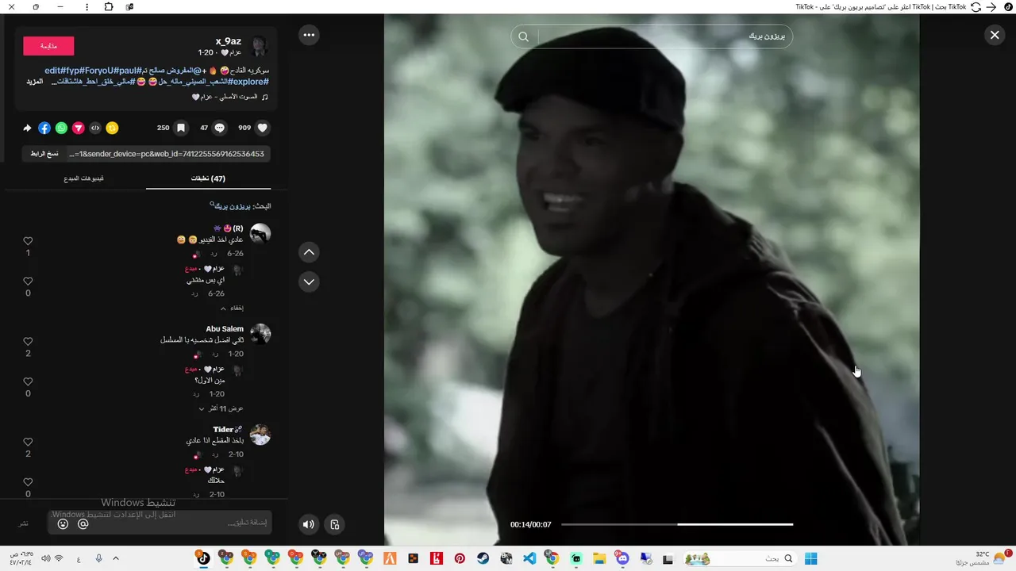Viewport: 1016px width, 571px height.
Task: Like the comment by (R)
Action: [28, 241]
